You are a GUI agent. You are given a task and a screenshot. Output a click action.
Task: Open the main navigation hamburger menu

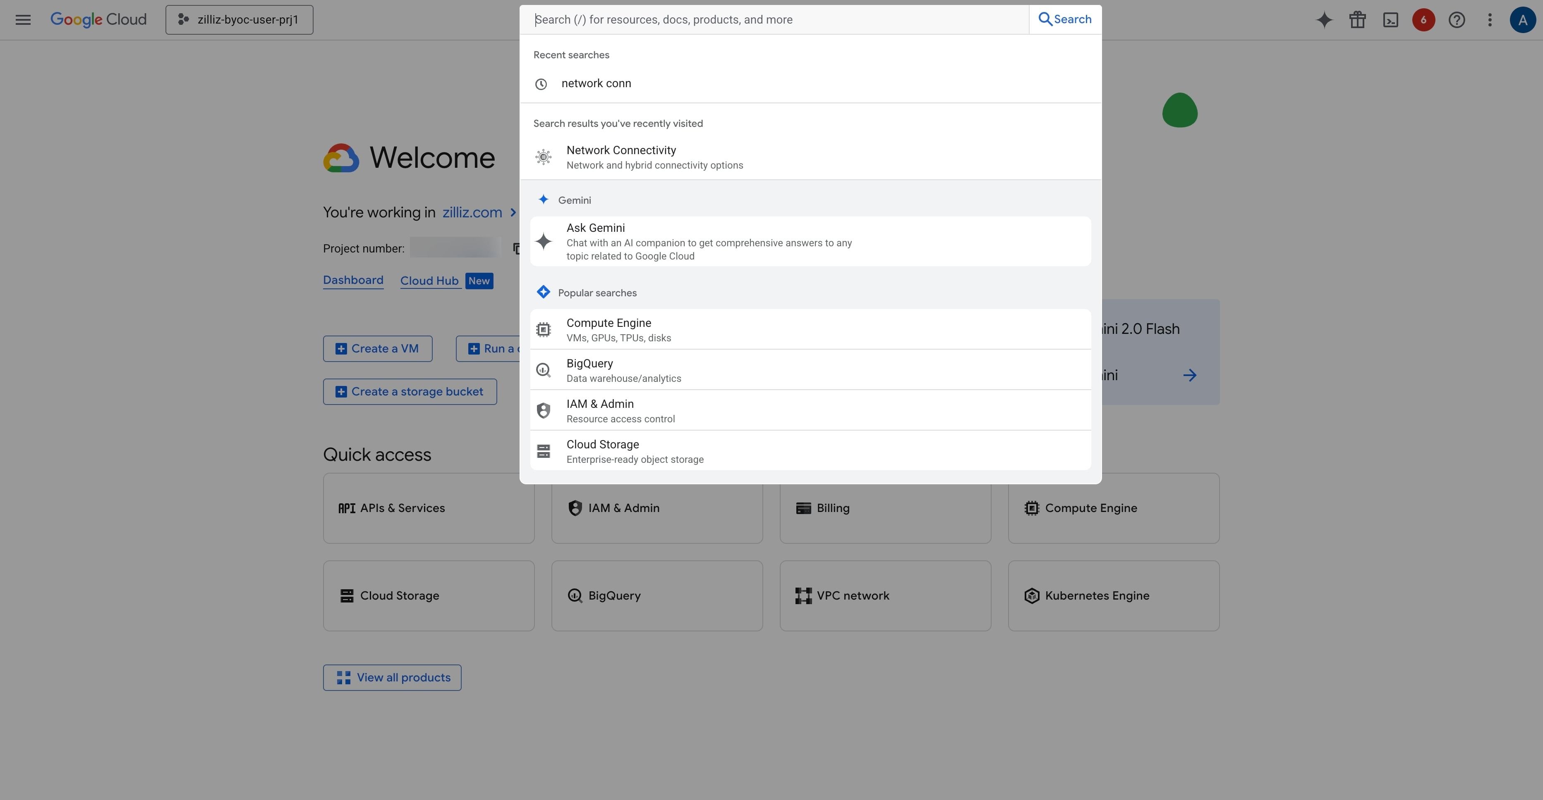coord(23,20)
